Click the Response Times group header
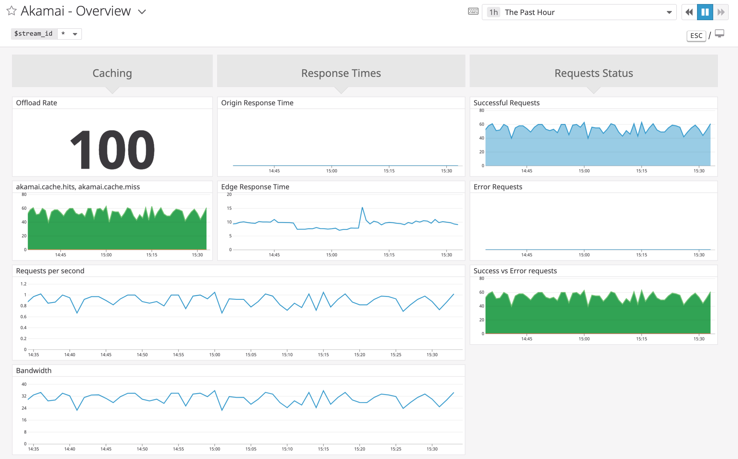Viewport: 738px width, 459px height. point(340,73)
